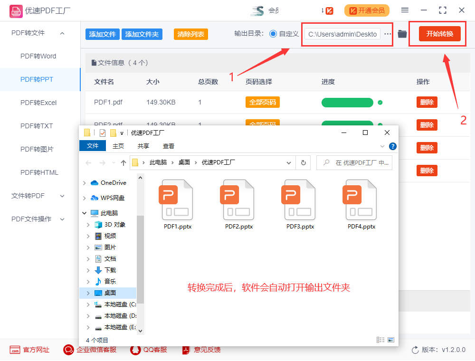475x361 pixels.
Task: Click the 添加文件 button
Action: click(x=103, y=34)
